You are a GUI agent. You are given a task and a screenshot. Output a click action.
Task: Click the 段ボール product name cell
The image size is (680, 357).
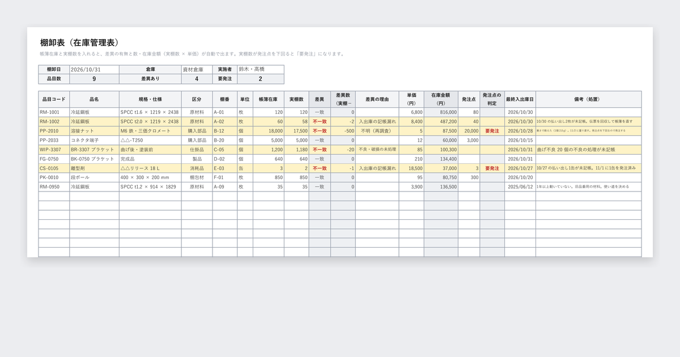coord(94,177)
